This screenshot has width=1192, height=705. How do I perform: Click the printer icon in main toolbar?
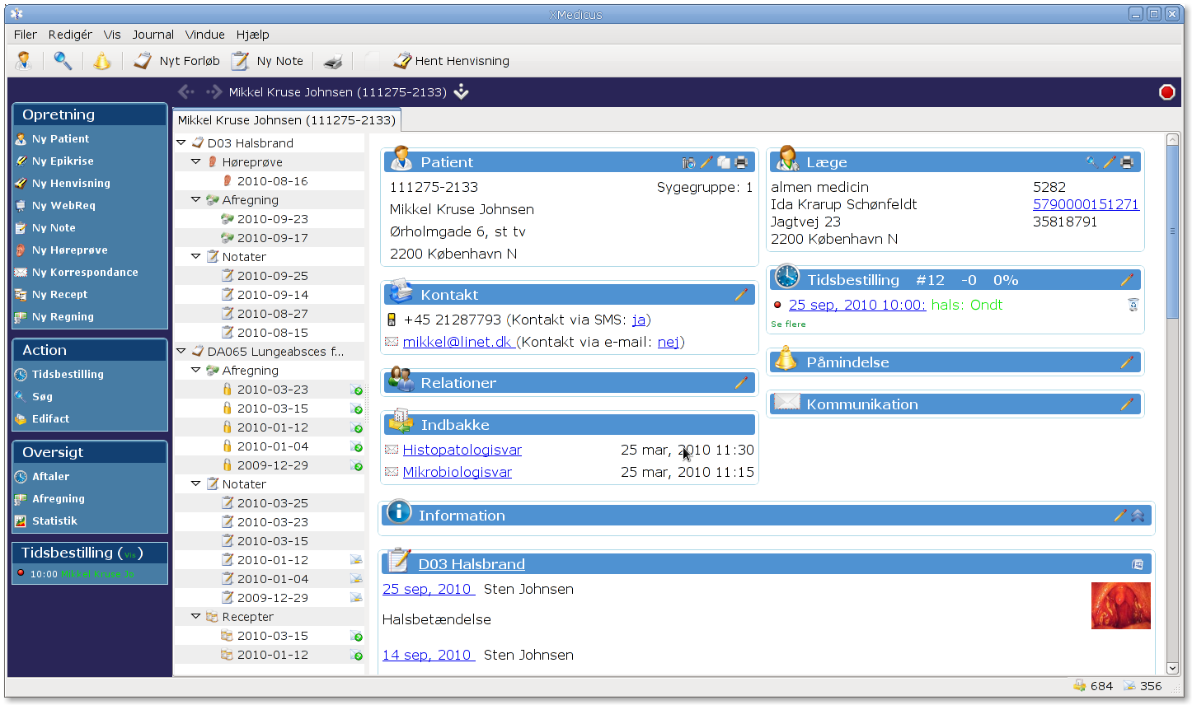point(333,61)
